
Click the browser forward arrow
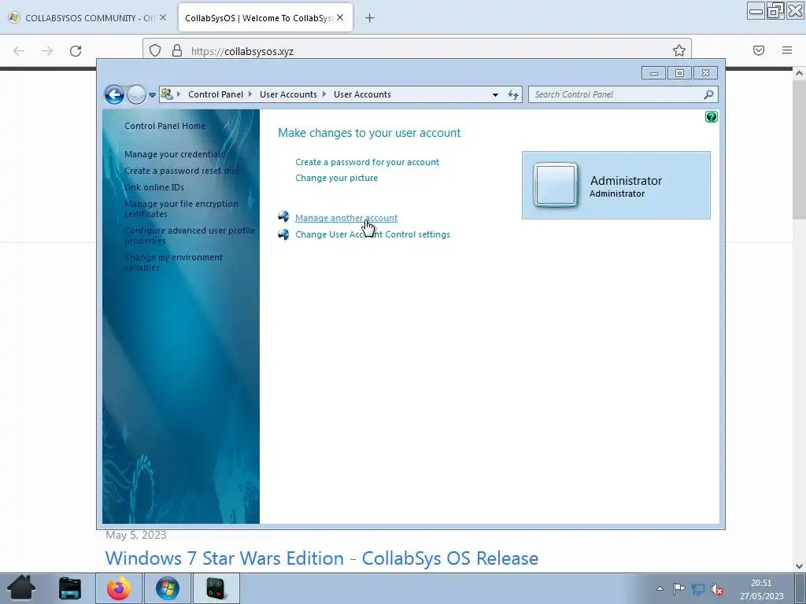(47, 51)
